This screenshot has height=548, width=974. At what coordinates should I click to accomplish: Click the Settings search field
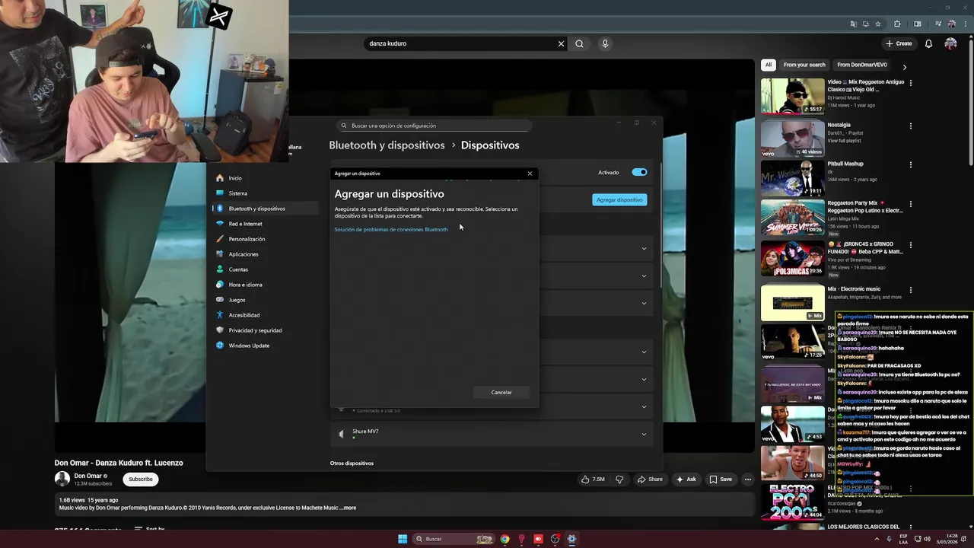(434, 126)
